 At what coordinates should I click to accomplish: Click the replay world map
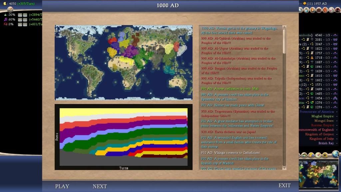124,62
